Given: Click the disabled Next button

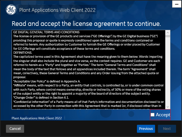Looking at the screenshot, I should coord(167,129).
